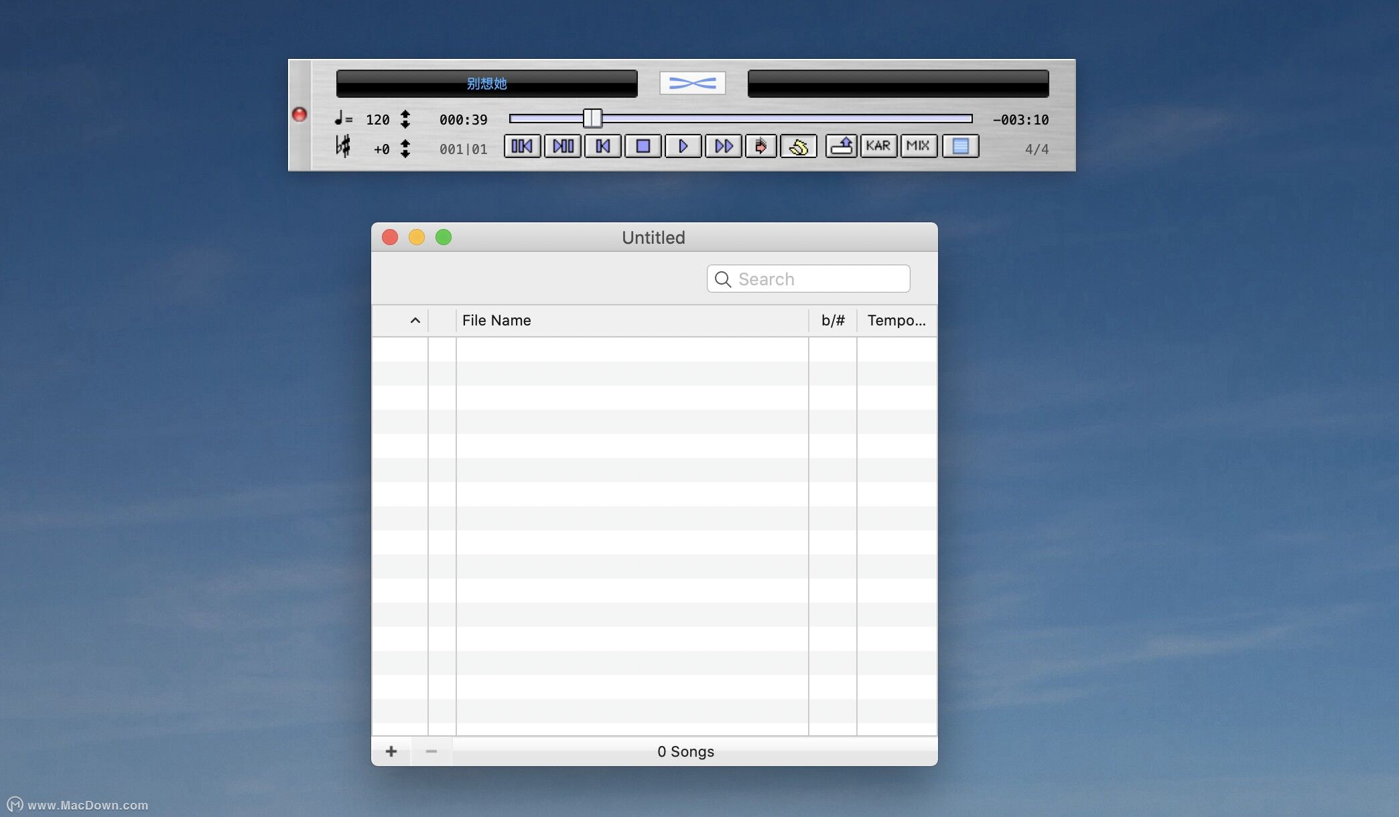Click the minus button to remove songs
This screenshot has height=817, width=1399.
click(x=431, y=751)
